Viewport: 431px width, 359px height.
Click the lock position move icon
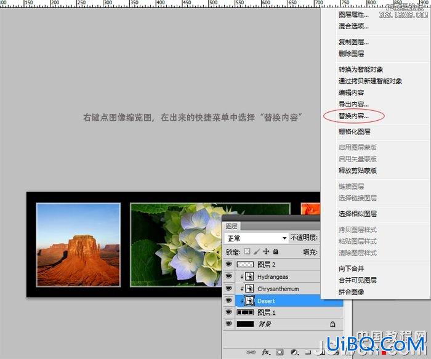click(266, 251)
